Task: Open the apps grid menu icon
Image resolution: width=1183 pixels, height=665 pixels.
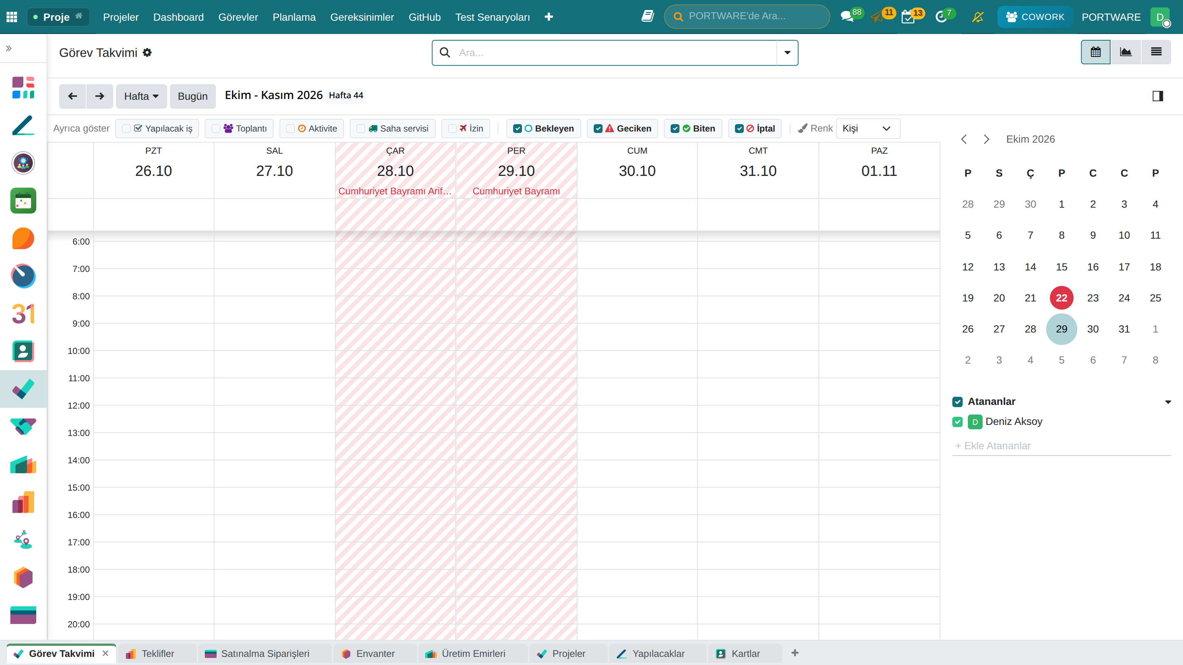Action: (12, 17)
